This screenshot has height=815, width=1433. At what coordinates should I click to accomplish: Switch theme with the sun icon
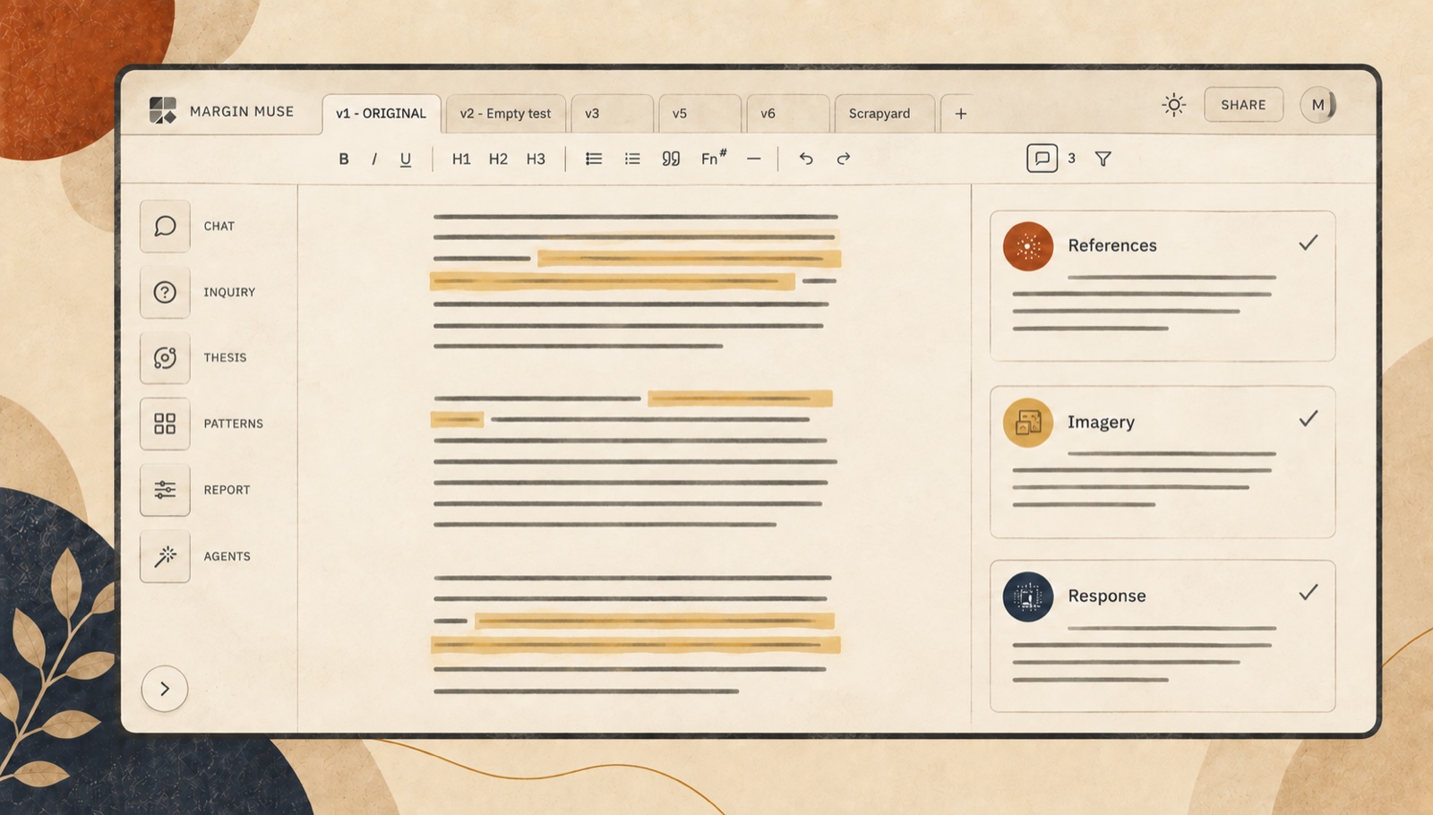(1174, 105)
